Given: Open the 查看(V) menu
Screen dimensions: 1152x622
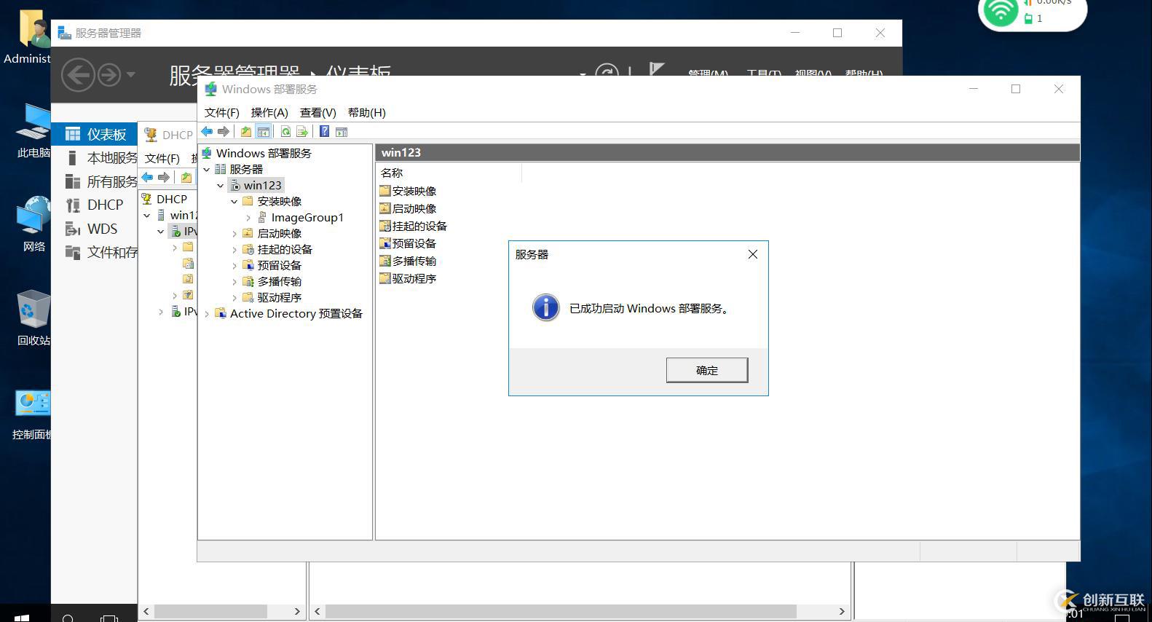Looking at the screenshot, I should (x=318, y=112).
